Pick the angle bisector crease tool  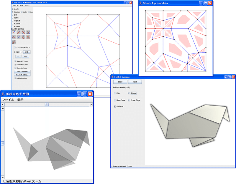point(28,32)
